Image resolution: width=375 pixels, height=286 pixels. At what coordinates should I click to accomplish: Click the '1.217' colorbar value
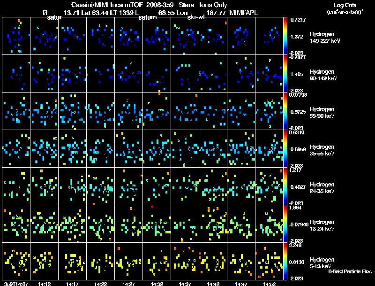tap(295, 170)
